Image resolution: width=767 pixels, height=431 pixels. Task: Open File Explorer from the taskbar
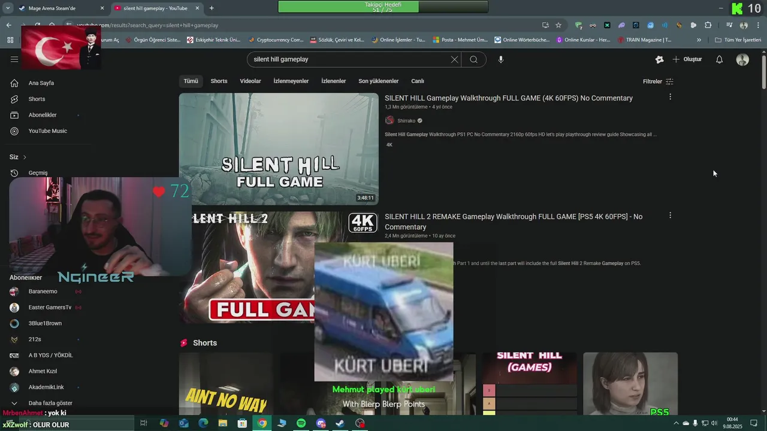223,423
